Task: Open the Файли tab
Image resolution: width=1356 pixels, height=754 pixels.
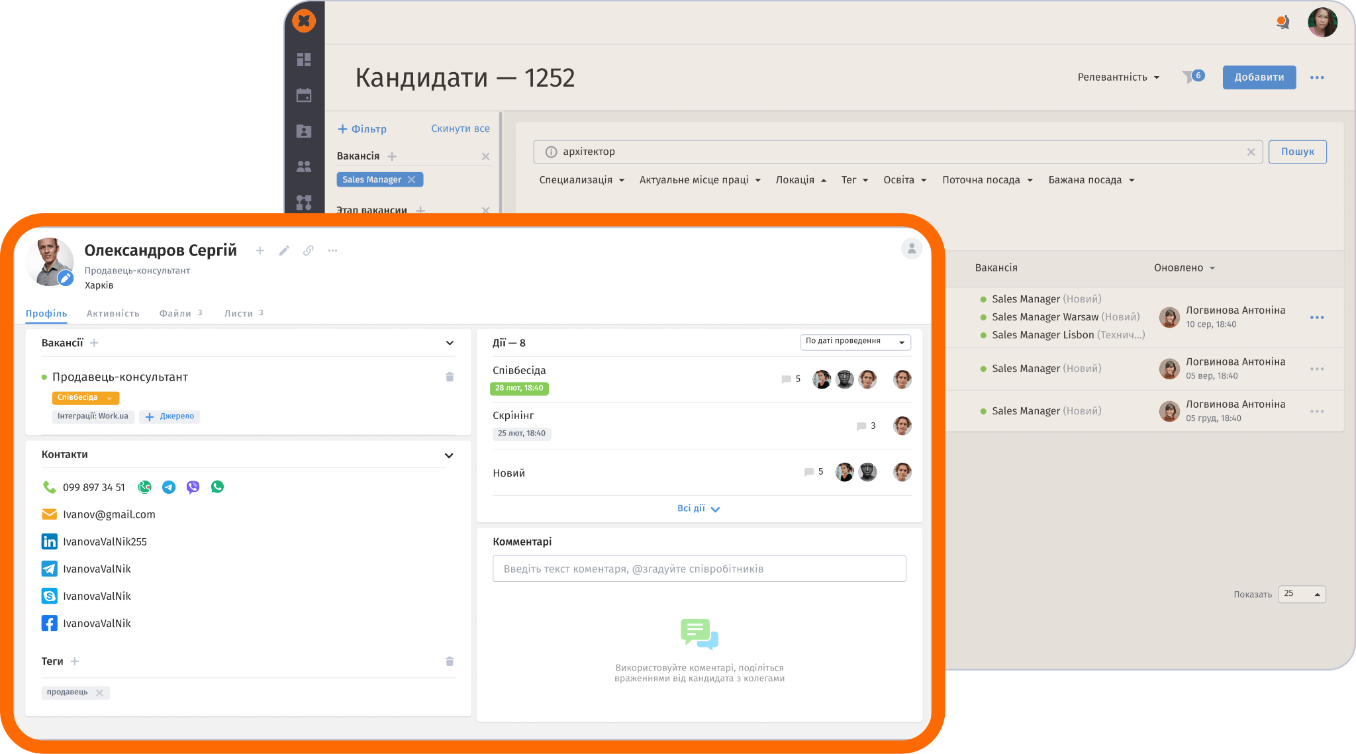Action: click(x=175, y=313)
